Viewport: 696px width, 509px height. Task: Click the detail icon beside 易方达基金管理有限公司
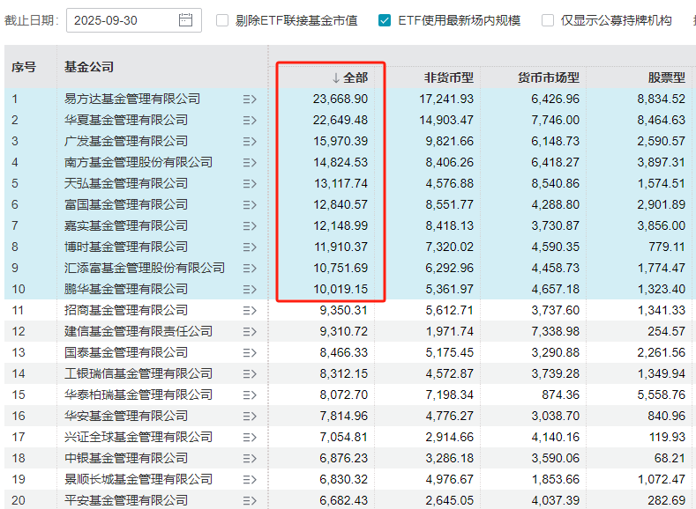[249, 99]
